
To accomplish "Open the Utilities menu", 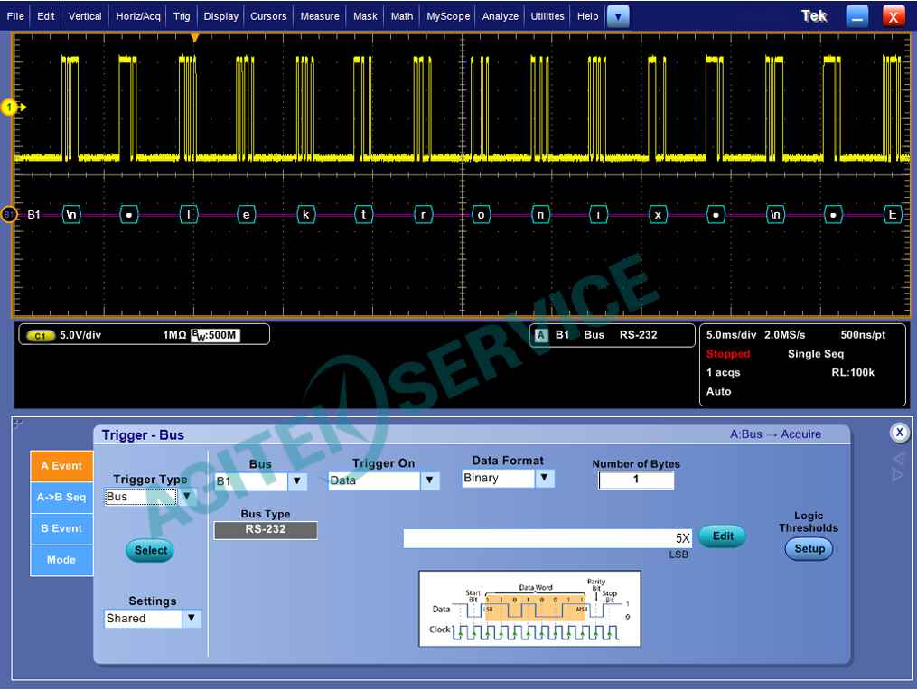I will pos(547,16).
